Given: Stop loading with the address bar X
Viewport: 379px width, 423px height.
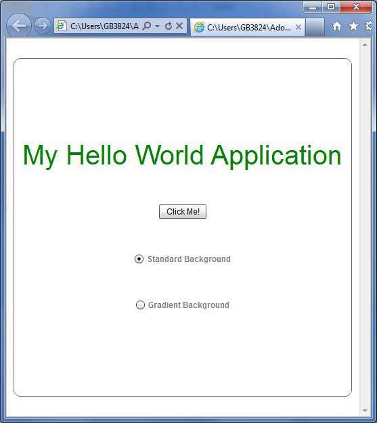Looking at the screenshot, I should (x=179, y=26).
